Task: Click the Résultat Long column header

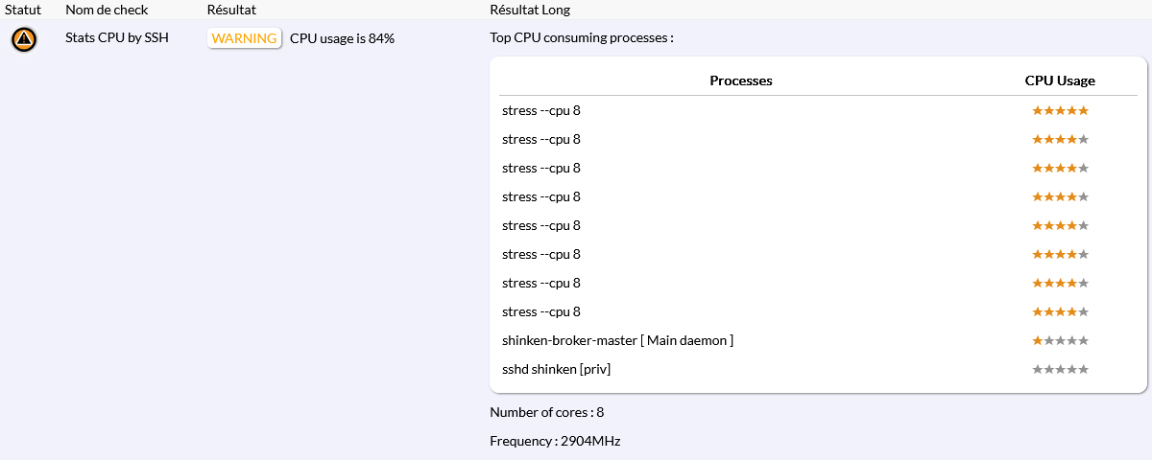Action: pos(530,10)
